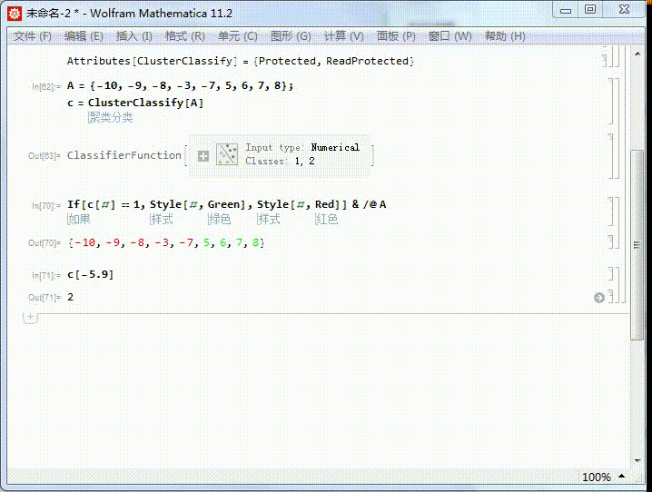Open the 文件 (F) menu
The height and width of the screenshot is (492, 652).
(33, 36)
